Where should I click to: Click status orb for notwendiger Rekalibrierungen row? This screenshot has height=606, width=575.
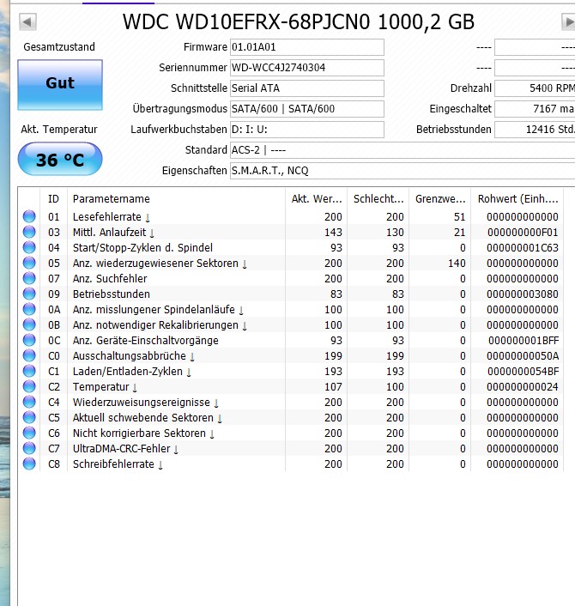[x=29, y=324]
